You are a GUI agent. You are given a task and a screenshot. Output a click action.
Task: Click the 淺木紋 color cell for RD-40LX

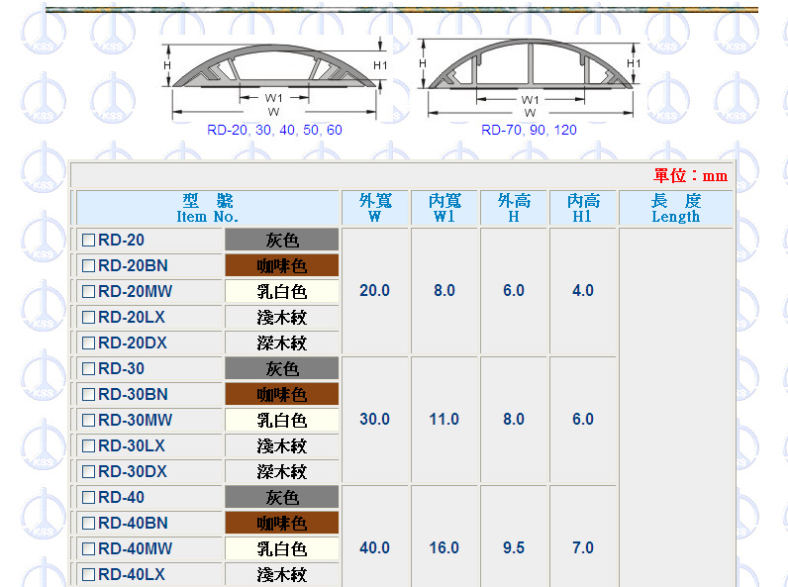click(x=281, y=574)
